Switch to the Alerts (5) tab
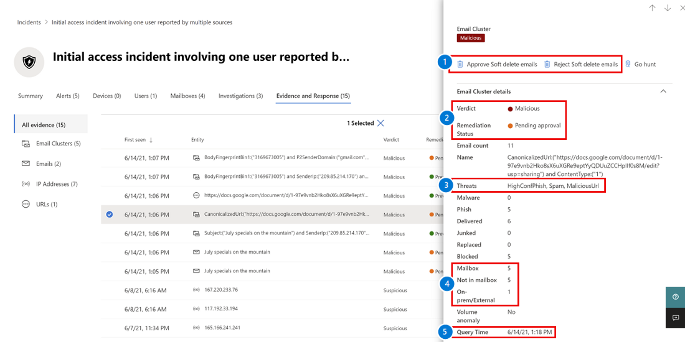The image size is (685, 342). click(x=67, y=96)
